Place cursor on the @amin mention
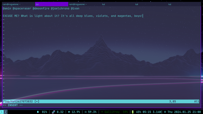The image size is (203, 114). 7,9
